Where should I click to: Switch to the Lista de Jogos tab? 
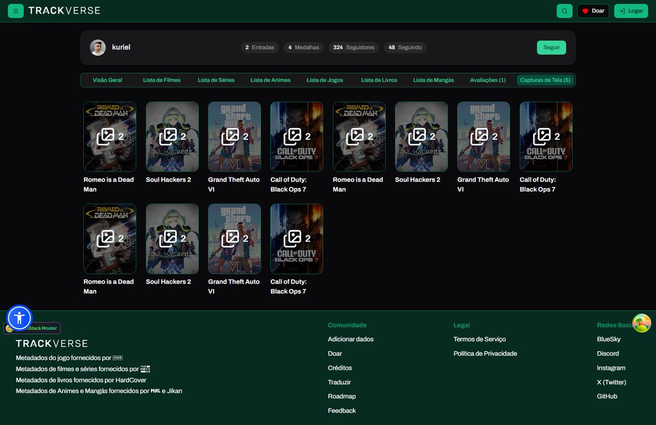point(325,80)
